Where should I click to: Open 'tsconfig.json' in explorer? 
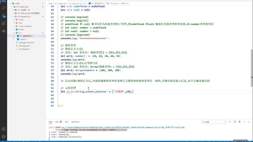point(24,49)
